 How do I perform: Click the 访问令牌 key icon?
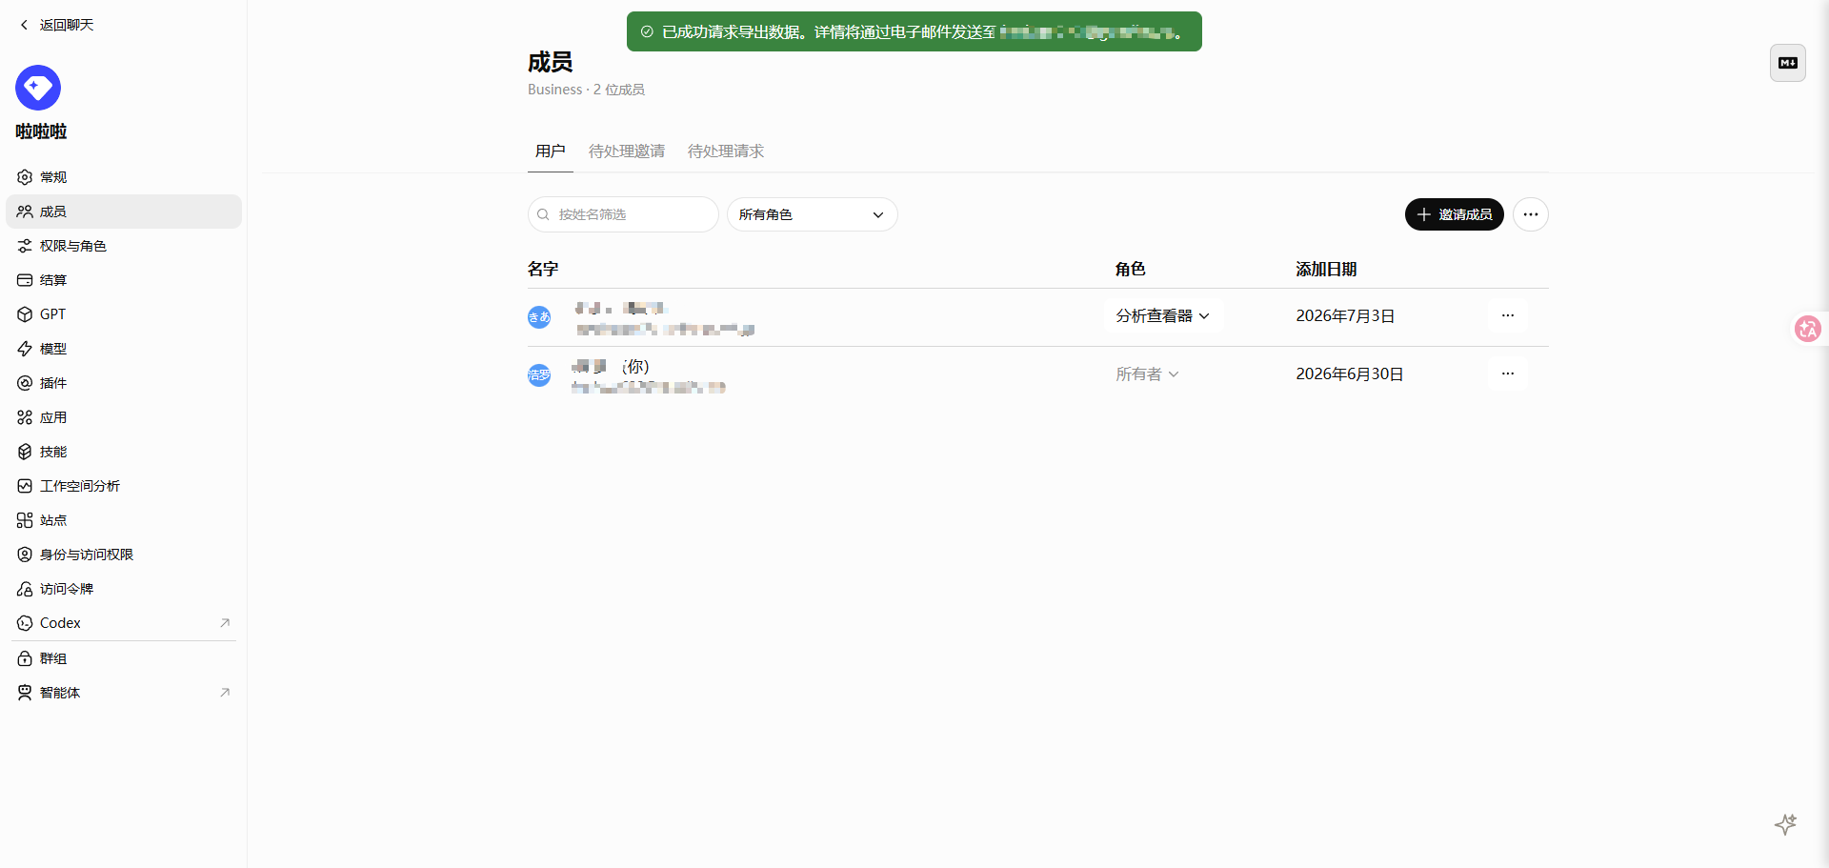(x=25, y=589)
